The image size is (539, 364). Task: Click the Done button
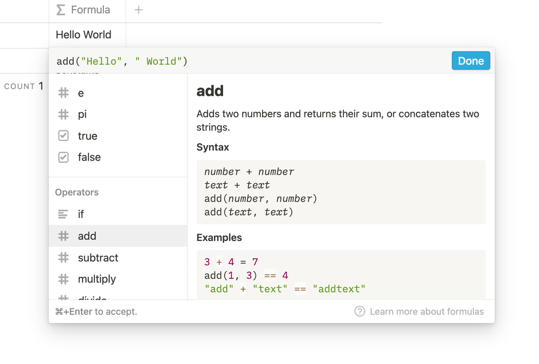(x=471, y=60)
